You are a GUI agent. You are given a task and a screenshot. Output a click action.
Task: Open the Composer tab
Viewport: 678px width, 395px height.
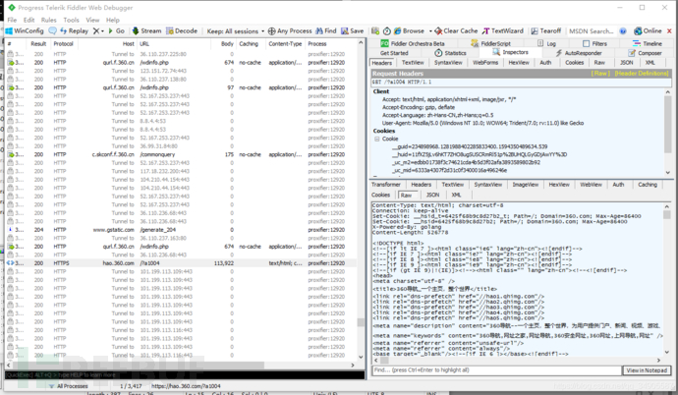(x=646, y=53)
